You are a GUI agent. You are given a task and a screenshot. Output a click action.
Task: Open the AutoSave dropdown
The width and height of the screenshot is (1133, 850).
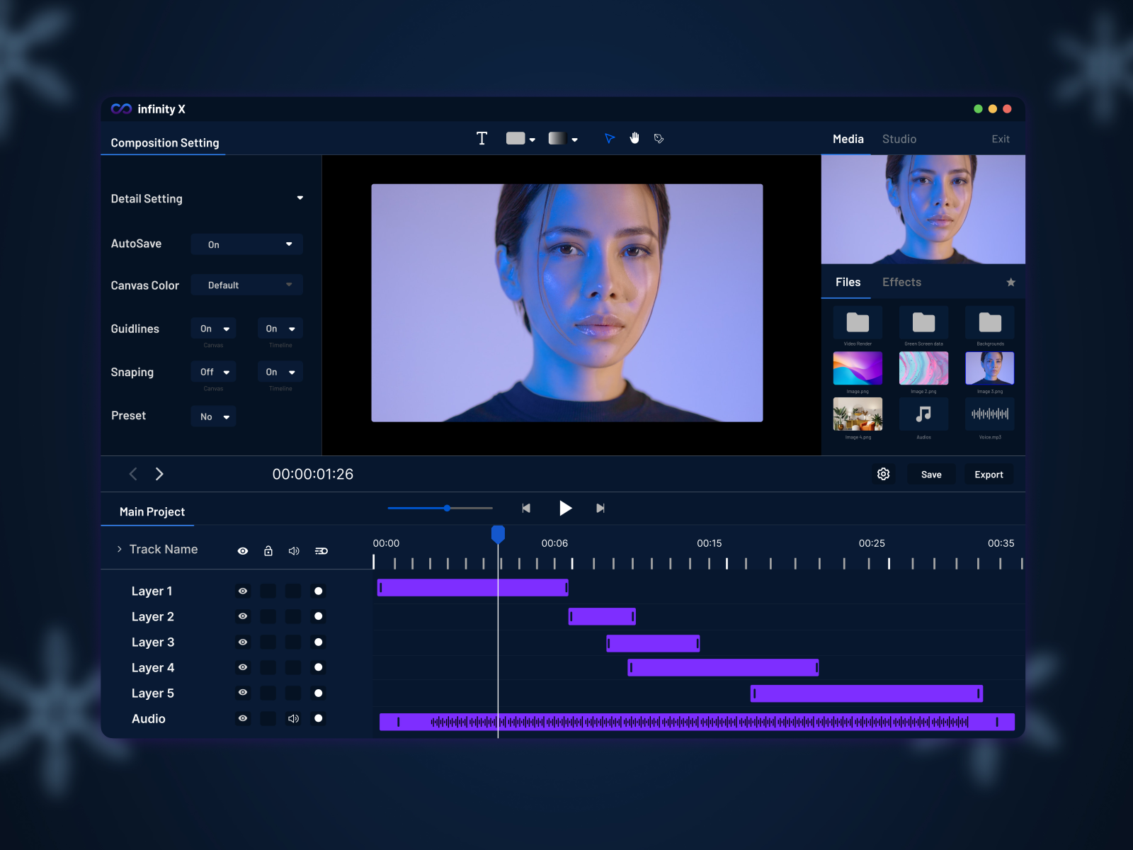coord(246,244)
